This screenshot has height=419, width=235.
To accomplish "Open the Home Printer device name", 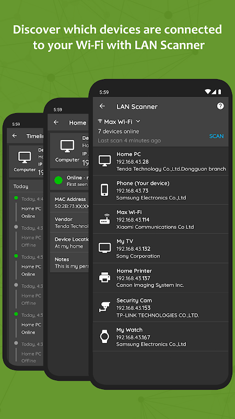I will pos(134,271).
